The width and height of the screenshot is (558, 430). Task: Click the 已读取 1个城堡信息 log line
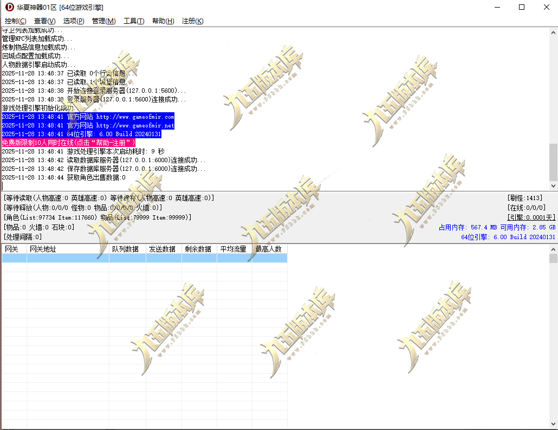click(68, 82)
